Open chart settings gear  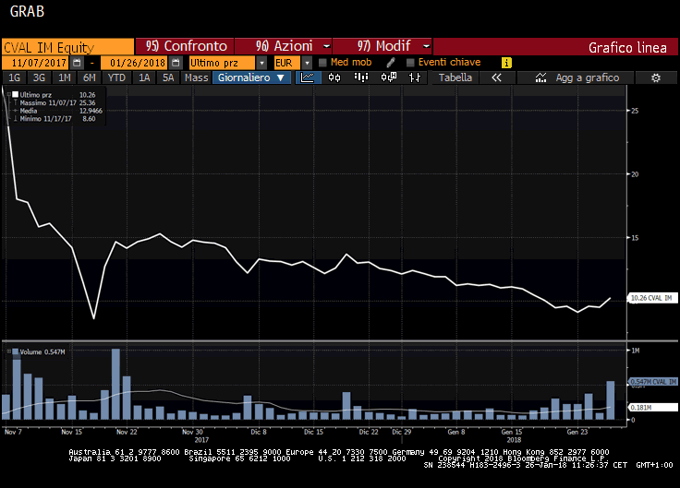point(656,77)
